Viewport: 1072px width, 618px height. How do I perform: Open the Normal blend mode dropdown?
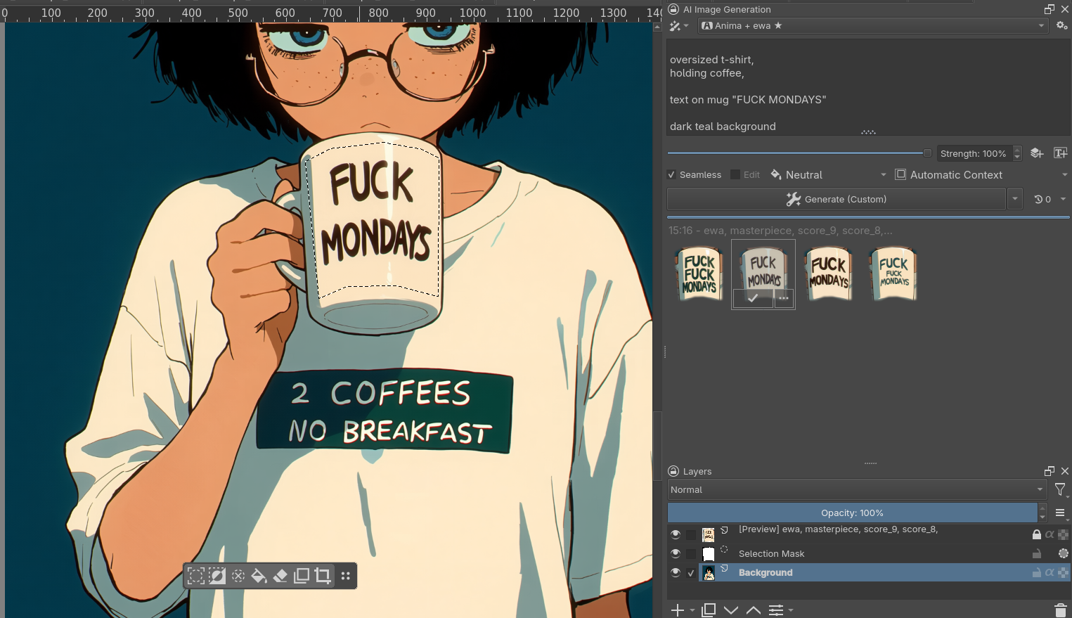[x=857, y=490]
